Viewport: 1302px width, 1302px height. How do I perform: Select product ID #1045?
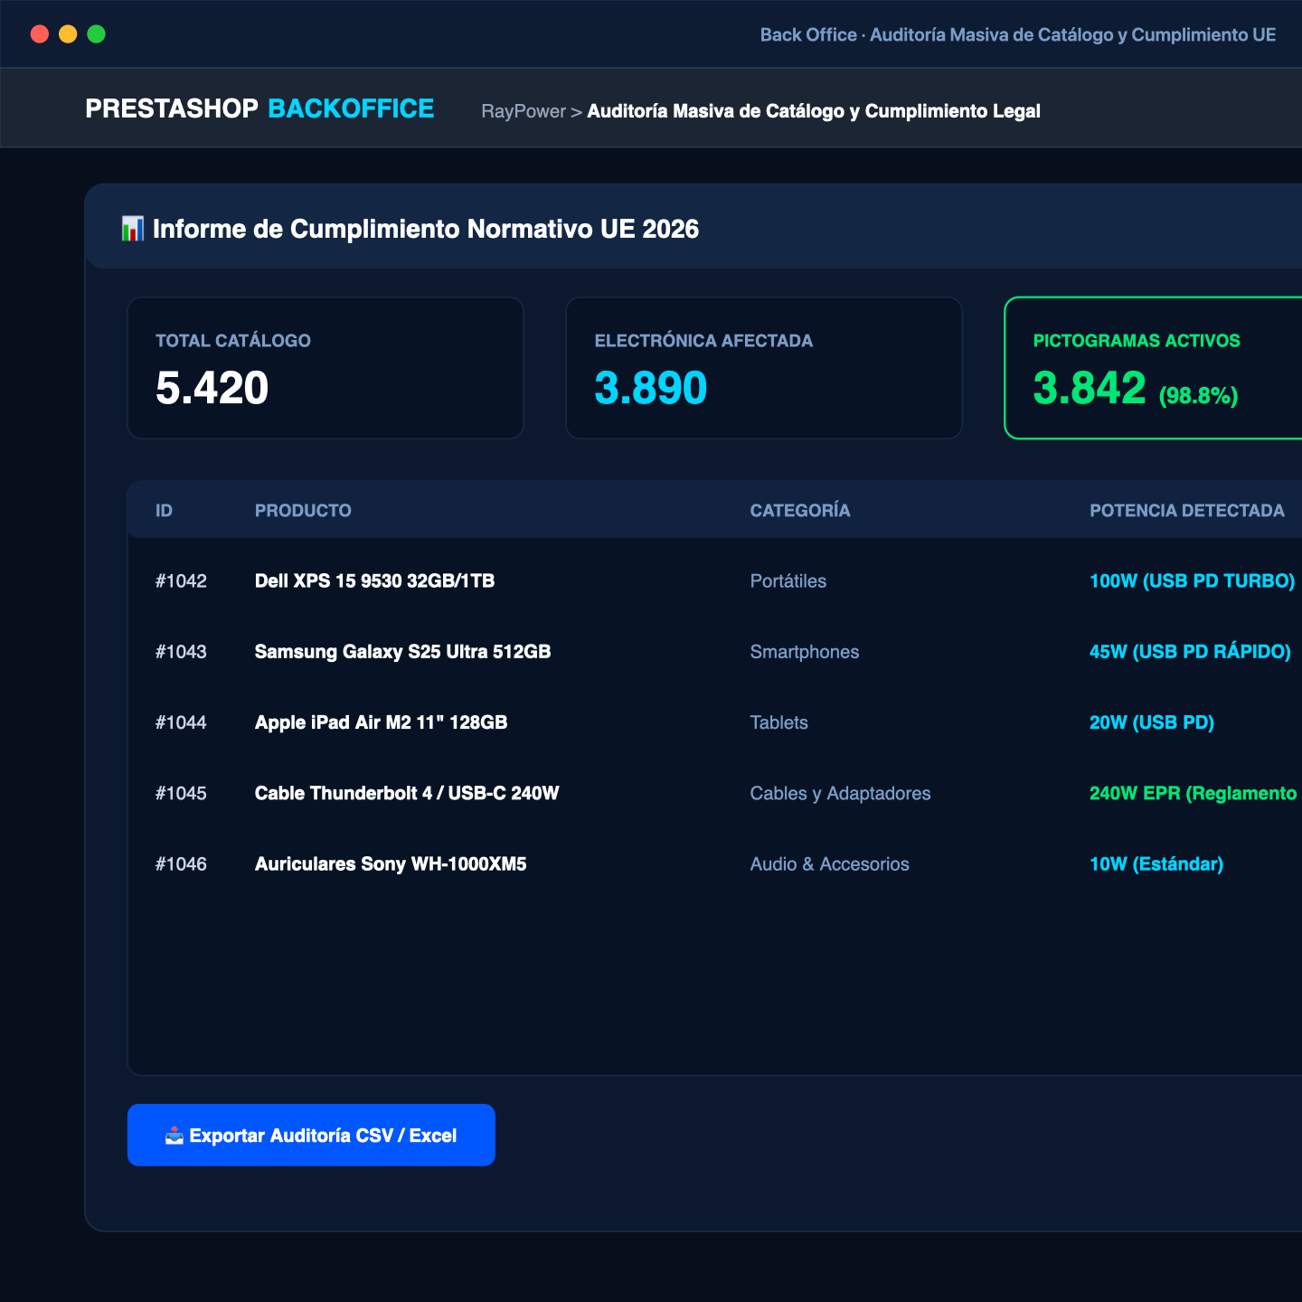point(181,793)
